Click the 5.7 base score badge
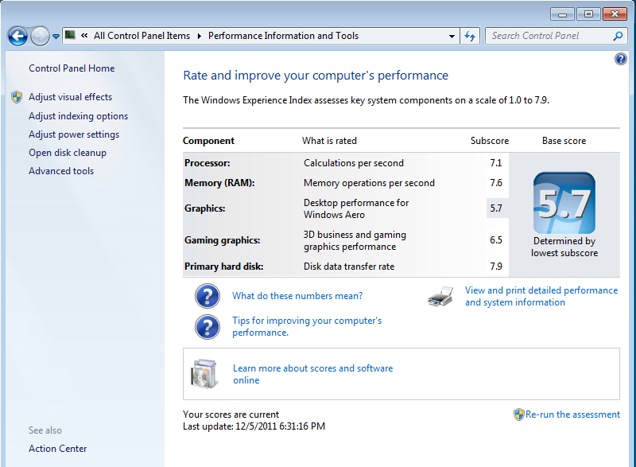Viewport: 636px width, 467px height. [564, 203]
